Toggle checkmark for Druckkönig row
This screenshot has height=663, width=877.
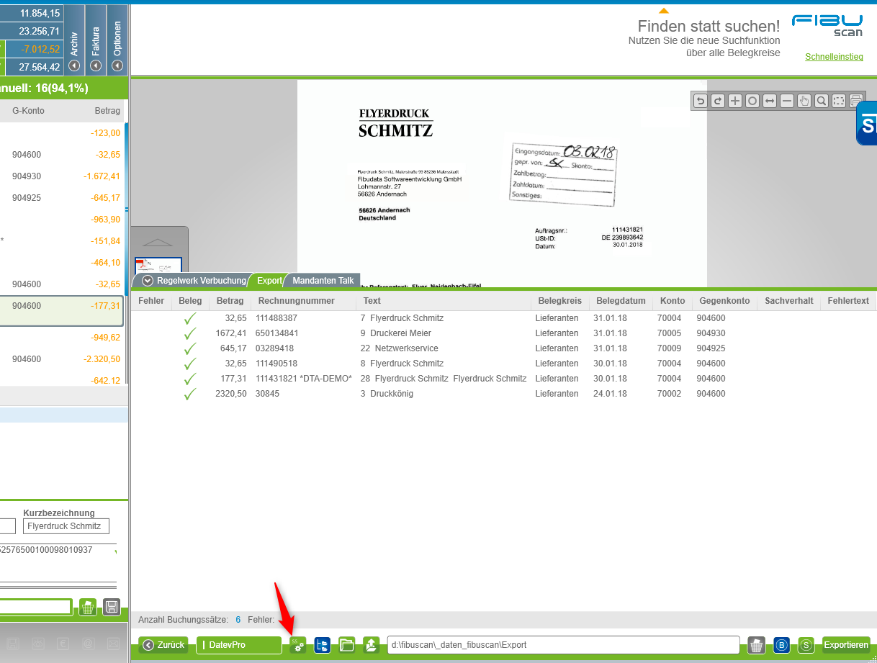point(190,394)
